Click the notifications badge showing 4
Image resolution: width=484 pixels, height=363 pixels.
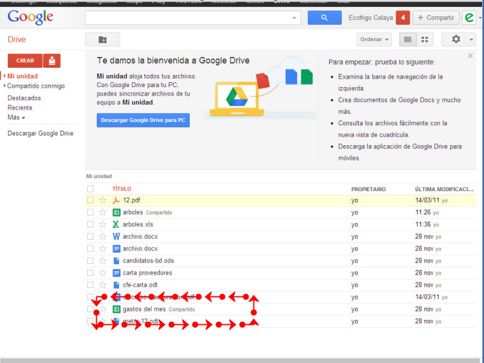tap(403, 18)
